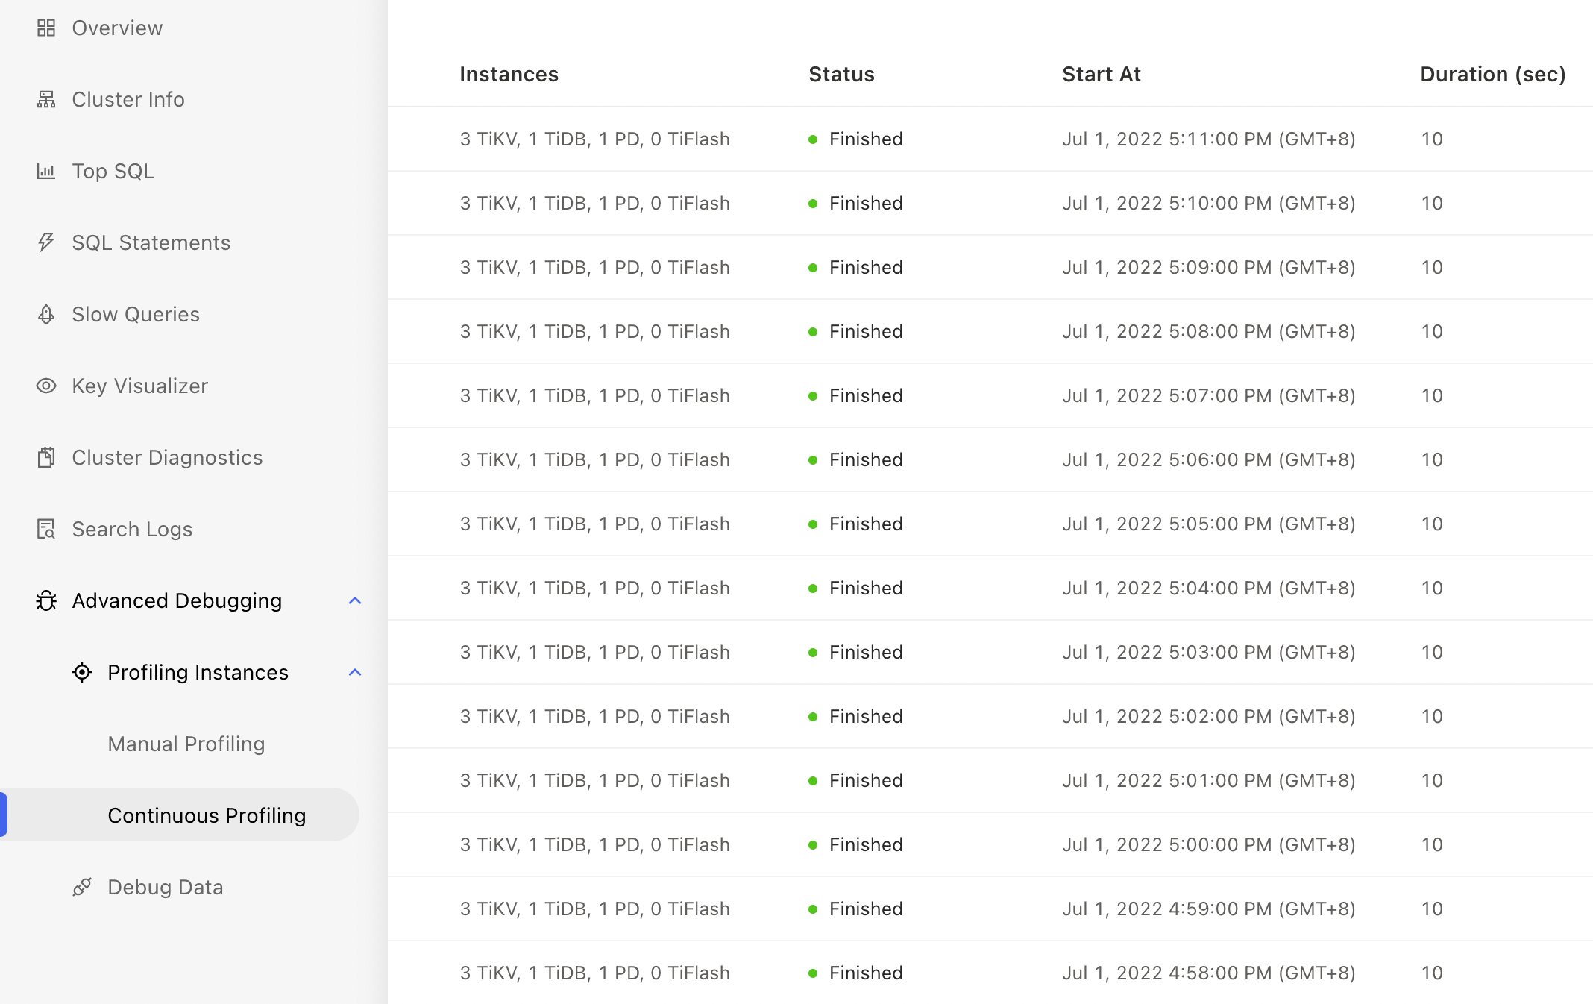The height and width of the screenshot is (1004, 1593).
Task: Click Finished status in 5:05:00 PM row
Action: click(865, 524)
